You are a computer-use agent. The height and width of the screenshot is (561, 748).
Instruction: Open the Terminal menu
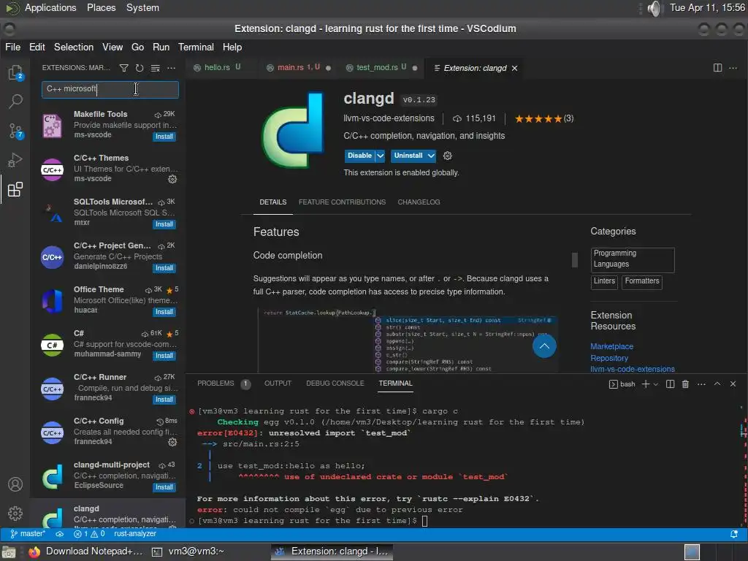[196, 47]
